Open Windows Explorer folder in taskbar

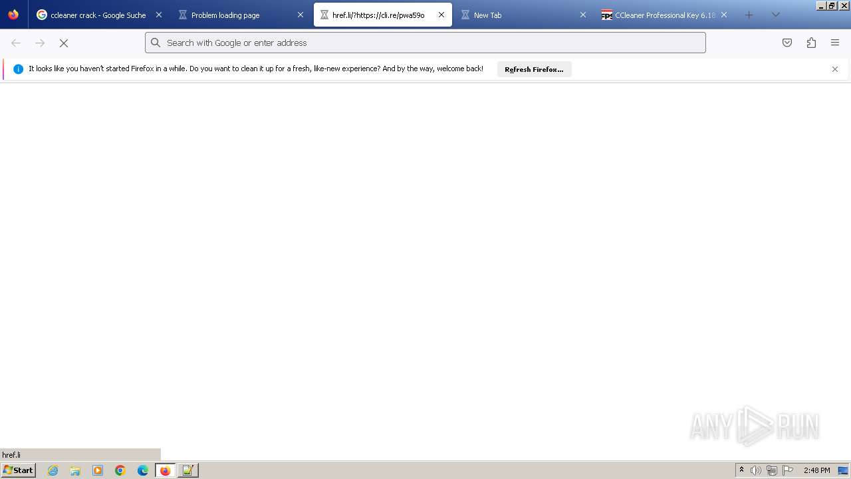75,470
